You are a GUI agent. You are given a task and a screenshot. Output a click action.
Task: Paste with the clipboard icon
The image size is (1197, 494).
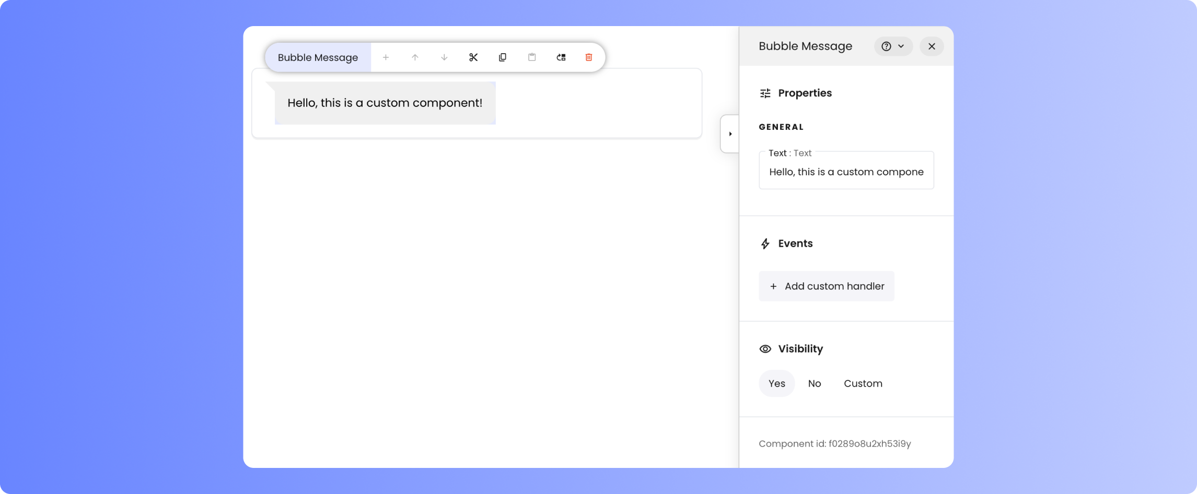tap(532, 57)
